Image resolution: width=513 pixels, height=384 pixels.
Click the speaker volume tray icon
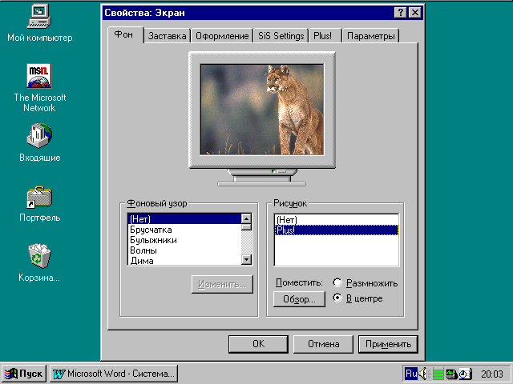click(x=424, y=374)
